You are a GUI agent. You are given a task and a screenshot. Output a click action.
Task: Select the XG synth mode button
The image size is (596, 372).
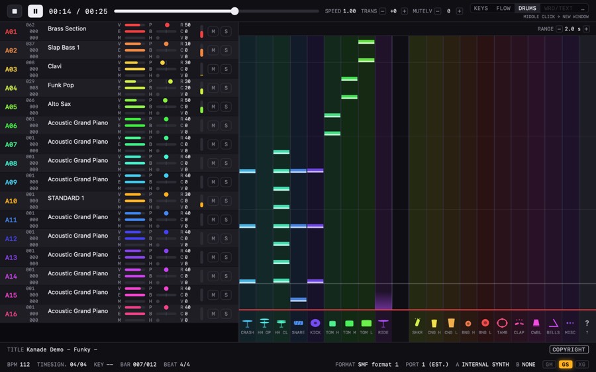[581, 365]
